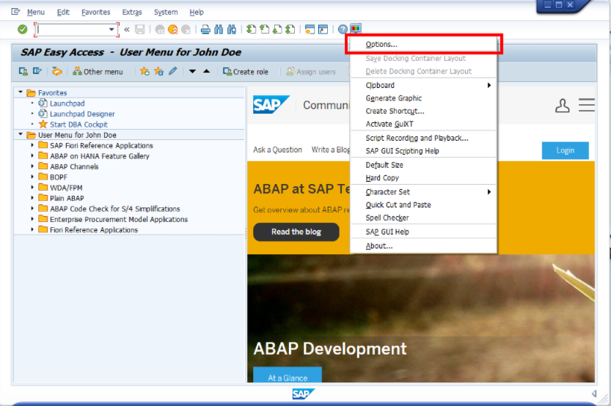Open the System menu
611x406 pixels.
click(166, 12)
